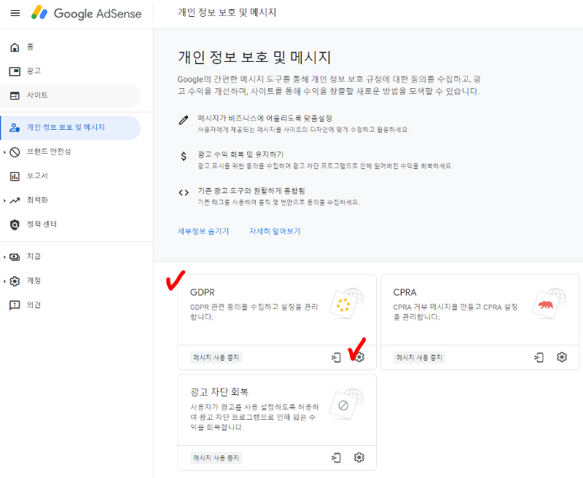Open CPRA settings gear icon

click(561, 357)
